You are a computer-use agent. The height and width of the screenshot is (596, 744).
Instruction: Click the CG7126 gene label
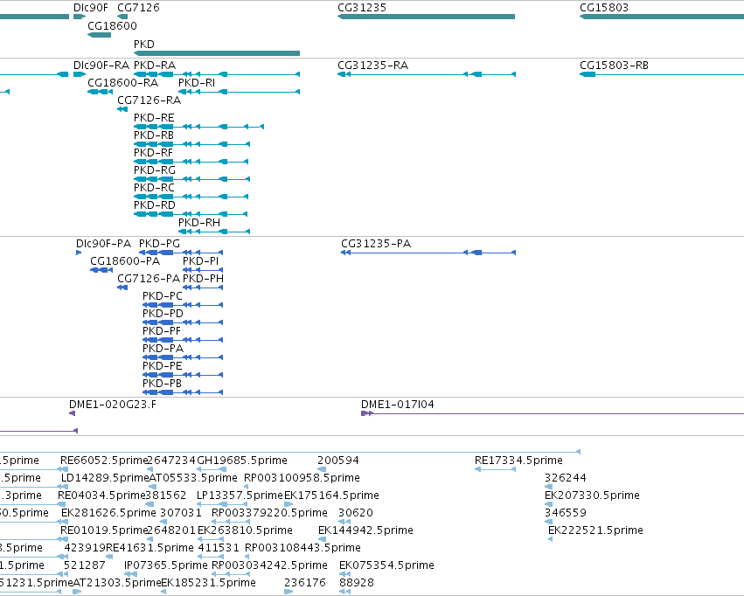click(x=138, y=8)
